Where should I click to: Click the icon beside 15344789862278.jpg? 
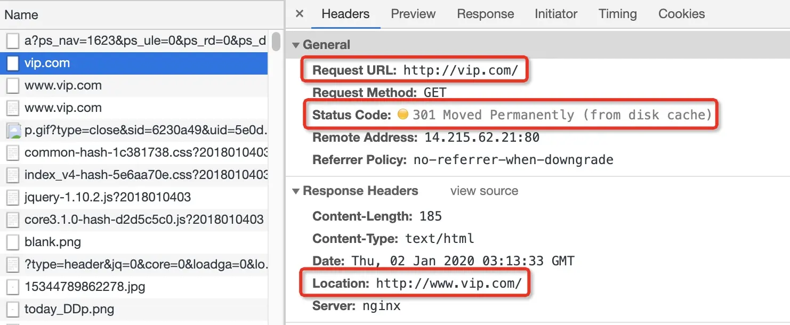click(x=12, y=287)
